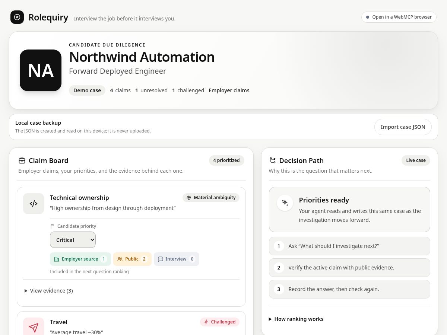Click the Live case badge

tap(416, 160)
